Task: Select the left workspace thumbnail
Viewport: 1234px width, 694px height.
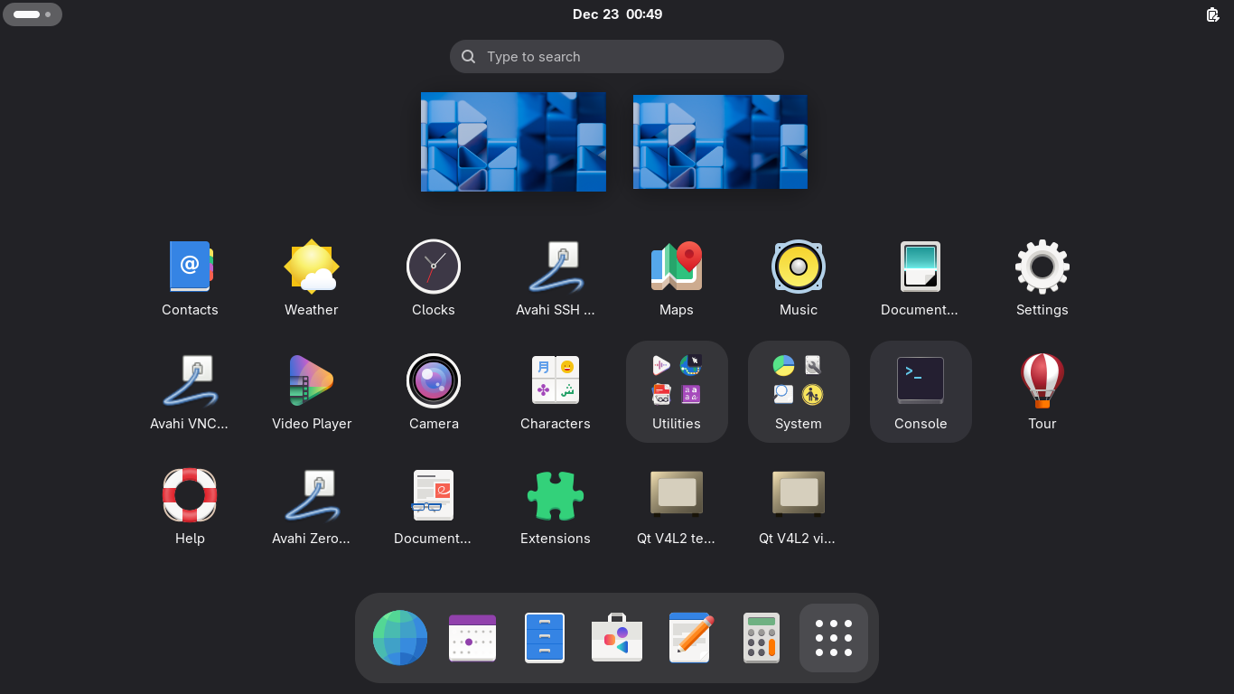Action: [513, 142]
